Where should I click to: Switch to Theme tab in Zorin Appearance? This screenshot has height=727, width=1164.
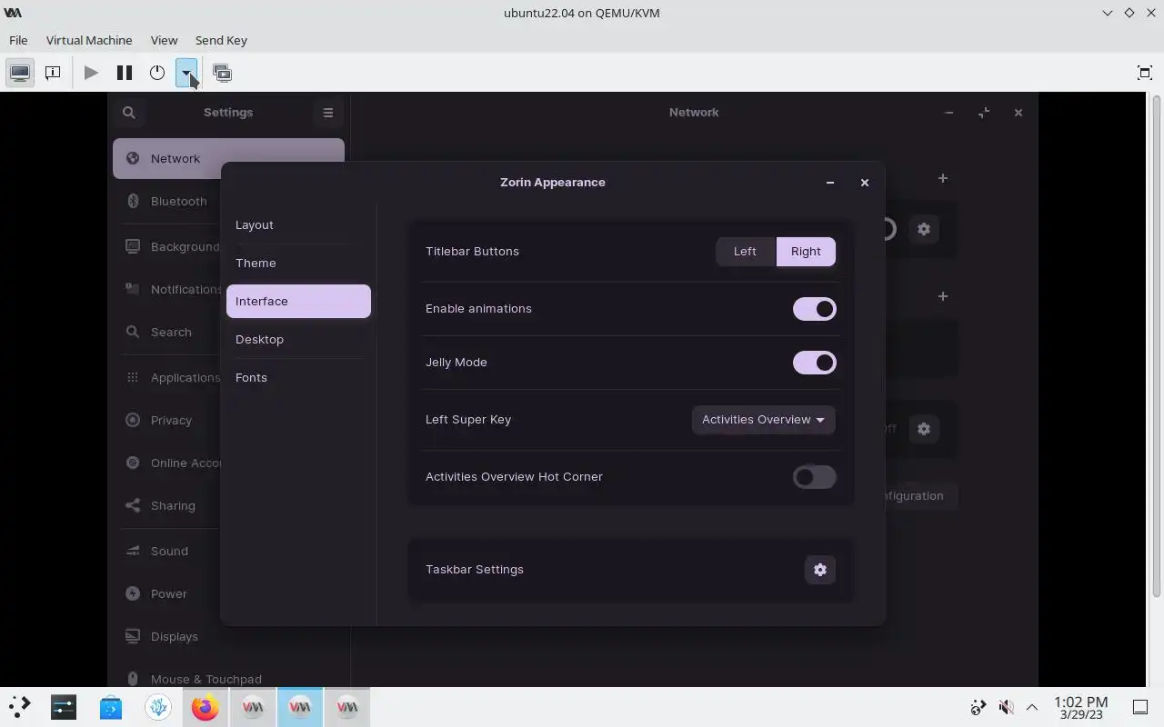coord(298,263)
